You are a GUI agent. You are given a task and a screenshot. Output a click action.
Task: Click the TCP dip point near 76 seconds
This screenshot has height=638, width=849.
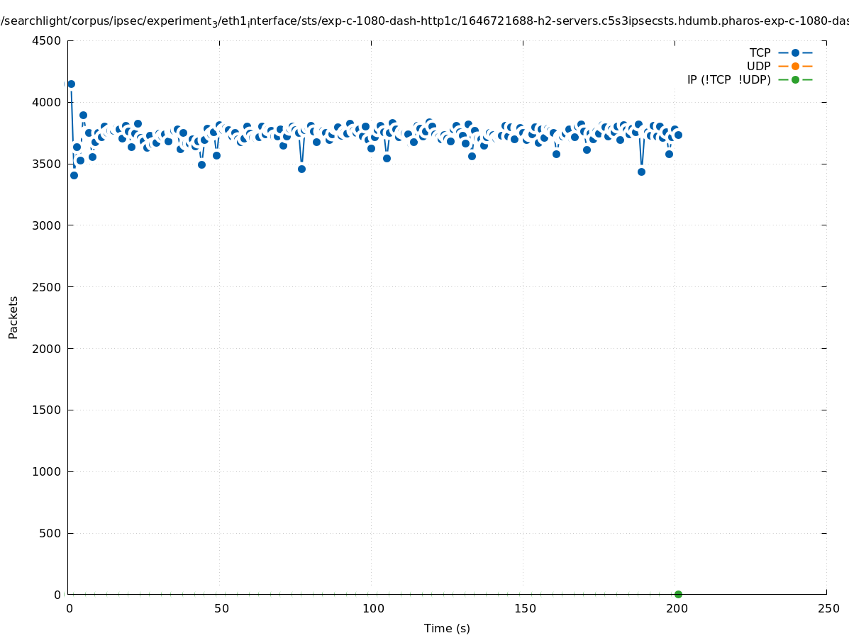(301, 169)
